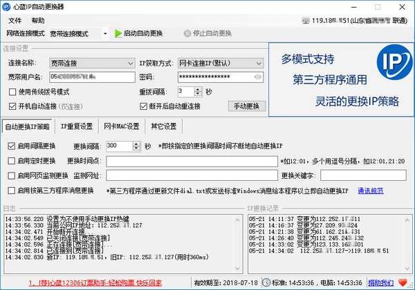Select record row 05-21 14:34:02

(x=319, y=251)
